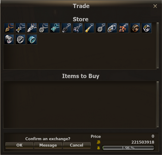The height and width of the screenshot is (155, 162).
Task: Pick the teal square gem necklace
Action: (55, 28)
